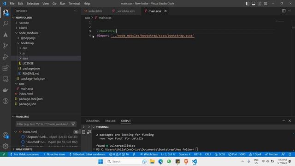Open the Accounts icon in activity bar
This screenshot has width=295, height=166.
[x=6, y=135]
